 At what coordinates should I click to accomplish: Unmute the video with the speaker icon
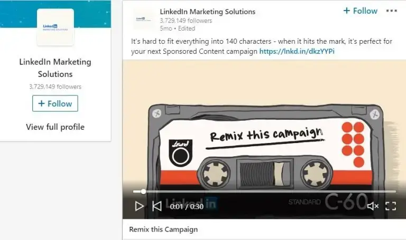point(373,206)
